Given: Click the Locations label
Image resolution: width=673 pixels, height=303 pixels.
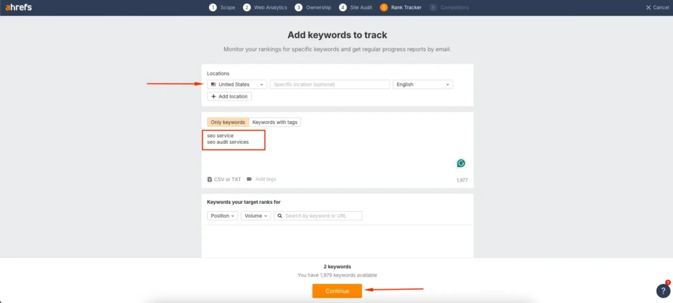Looking at the screenshot, I should click(218, 73).
